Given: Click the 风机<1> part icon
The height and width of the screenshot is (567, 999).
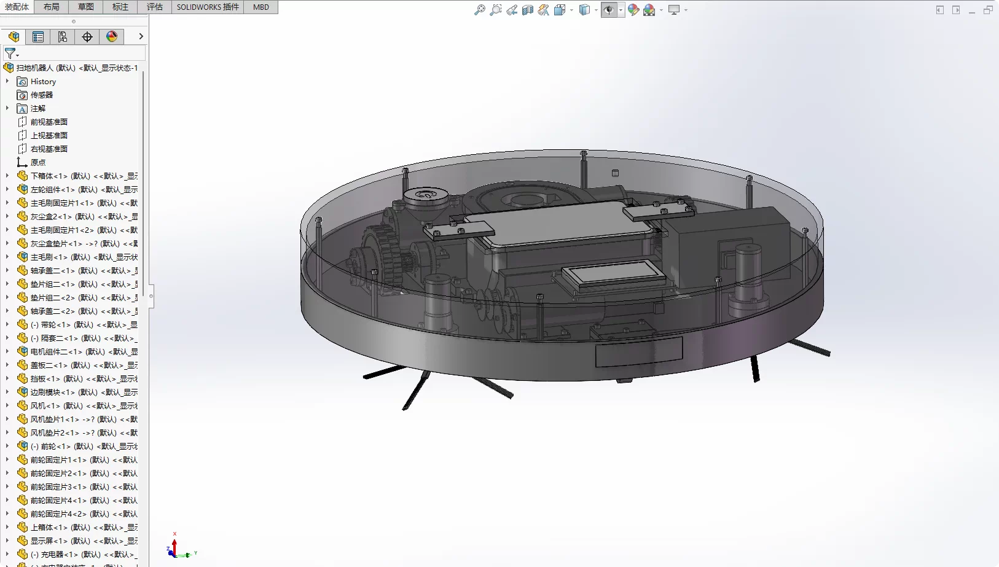Looking at the screenshot, I should click(x=23, y=406).
